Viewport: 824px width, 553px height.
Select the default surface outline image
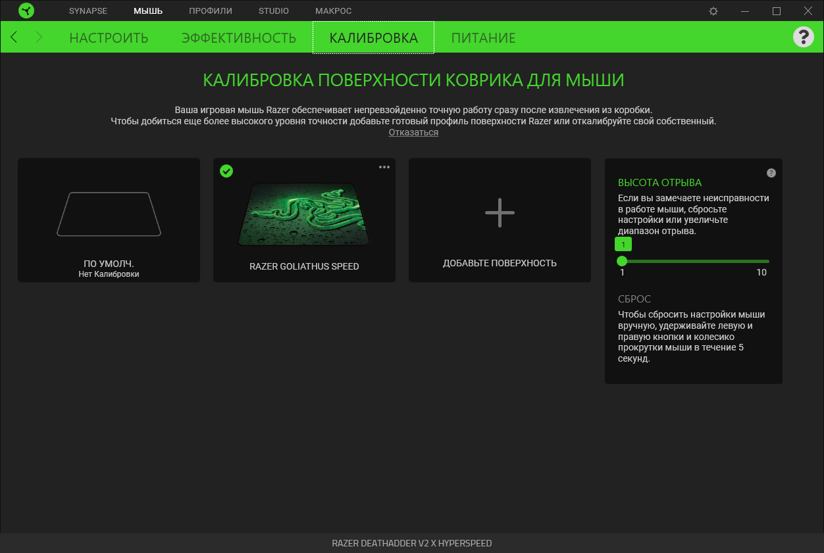[109, 214]
